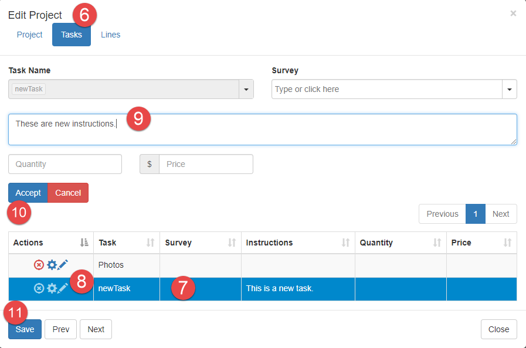Switch to the Project tab
This screenshot has width=526, height=348.
point(29,35)
